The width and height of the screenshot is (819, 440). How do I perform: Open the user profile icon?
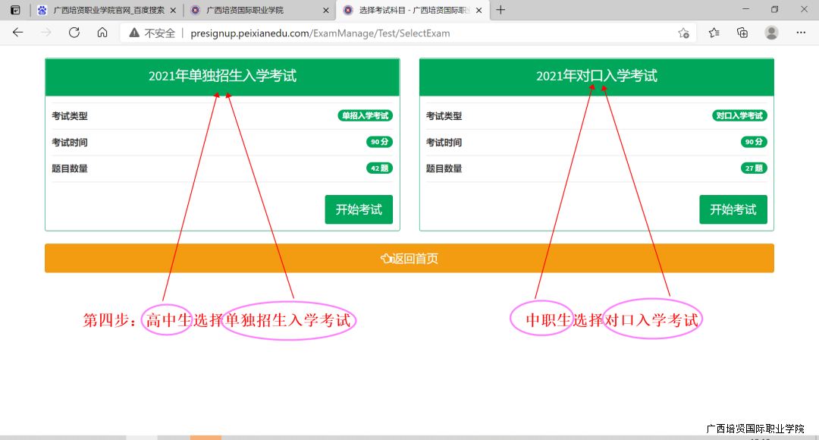point(771,33)
